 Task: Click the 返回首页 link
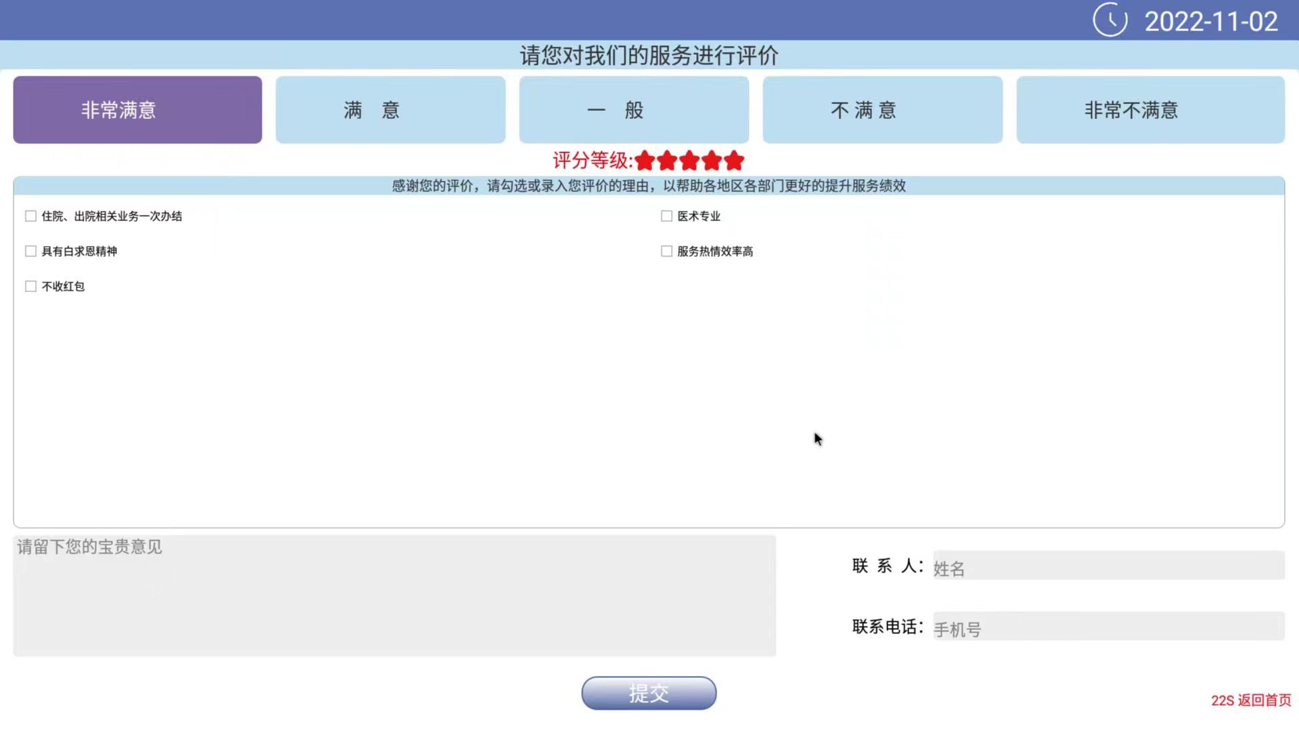[x=1263, y=700]
